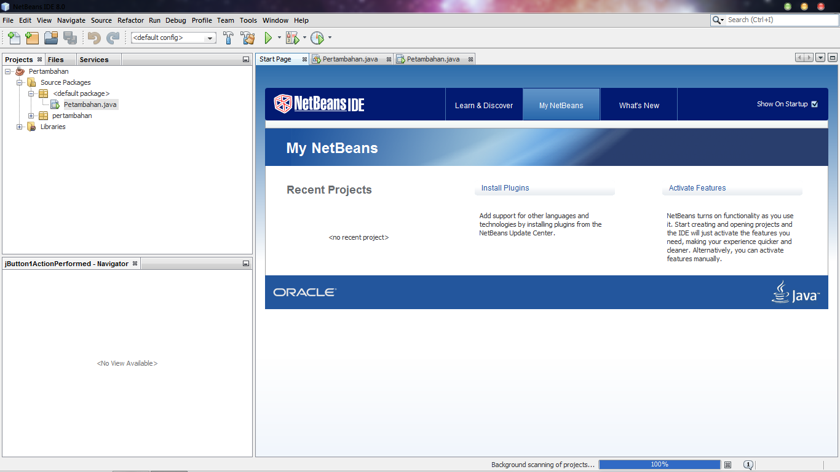Select the What's New section
Screen dimensions: 840x472
click(638, 104)
